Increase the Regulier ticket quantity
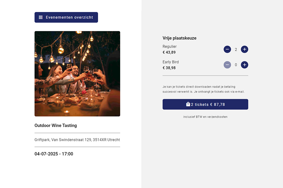 click(x=245, y=50)
